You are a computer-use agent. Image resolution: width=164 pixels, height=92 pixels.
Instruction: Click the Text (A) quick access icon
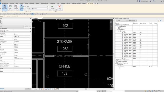[x=24, y=14]
